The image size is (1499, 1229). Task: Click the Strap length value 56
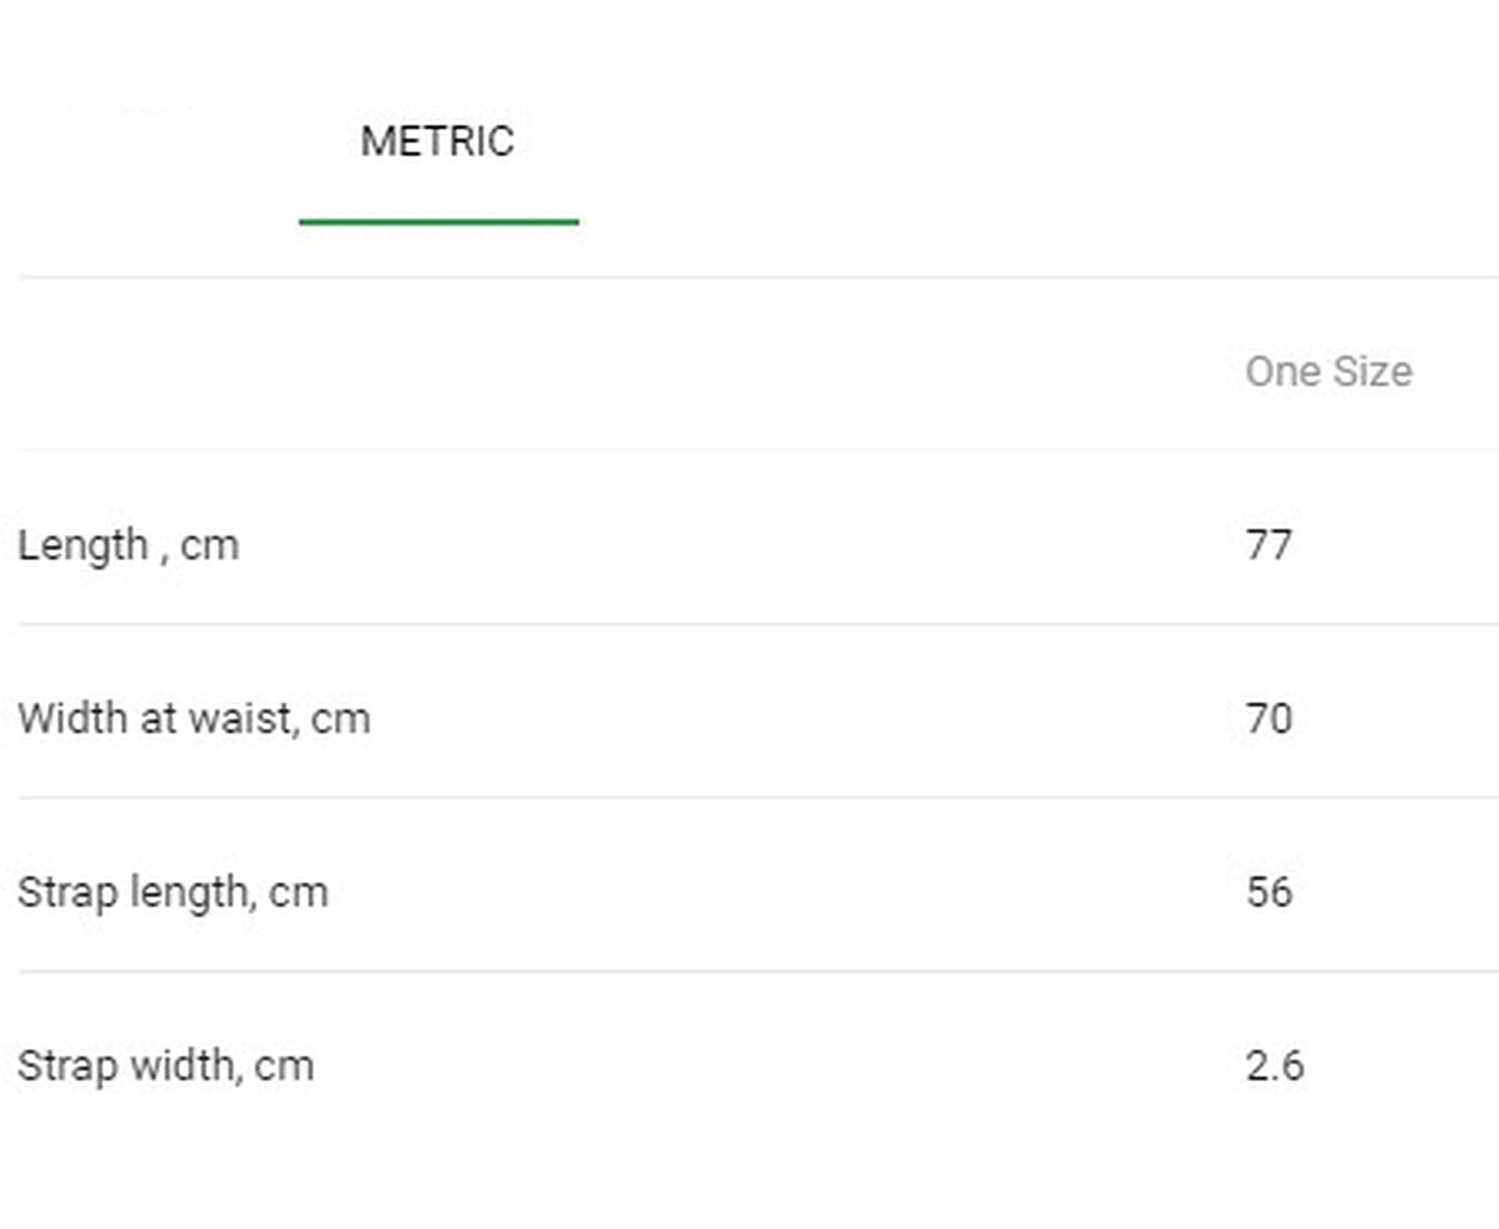(1269, 893)
